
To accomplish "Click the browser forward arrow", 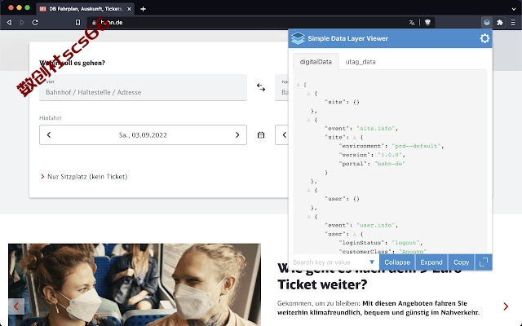I will click(22, 22).
